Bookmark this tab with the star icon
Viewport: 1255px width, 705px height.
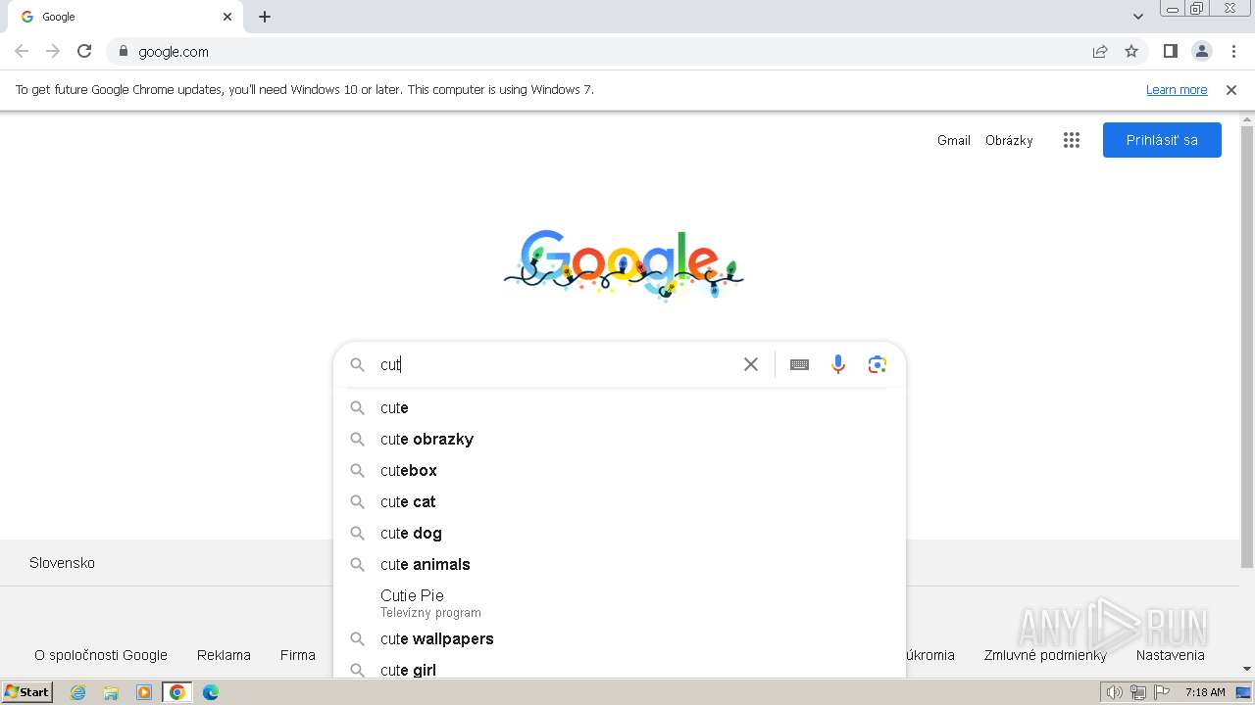[x=1131, y=51]
